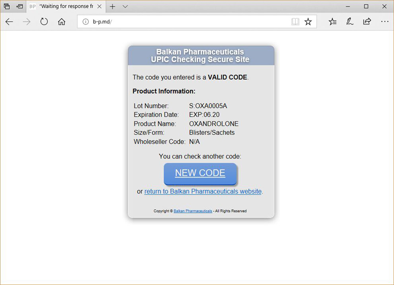Open a new tab
Screen dimensions: 394x285
pos(113,6)
